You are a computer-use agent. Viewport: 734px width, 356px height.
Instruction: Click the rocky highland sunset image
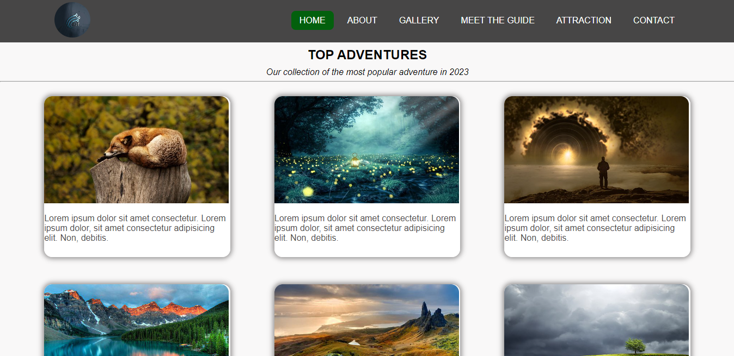(366, 320)
